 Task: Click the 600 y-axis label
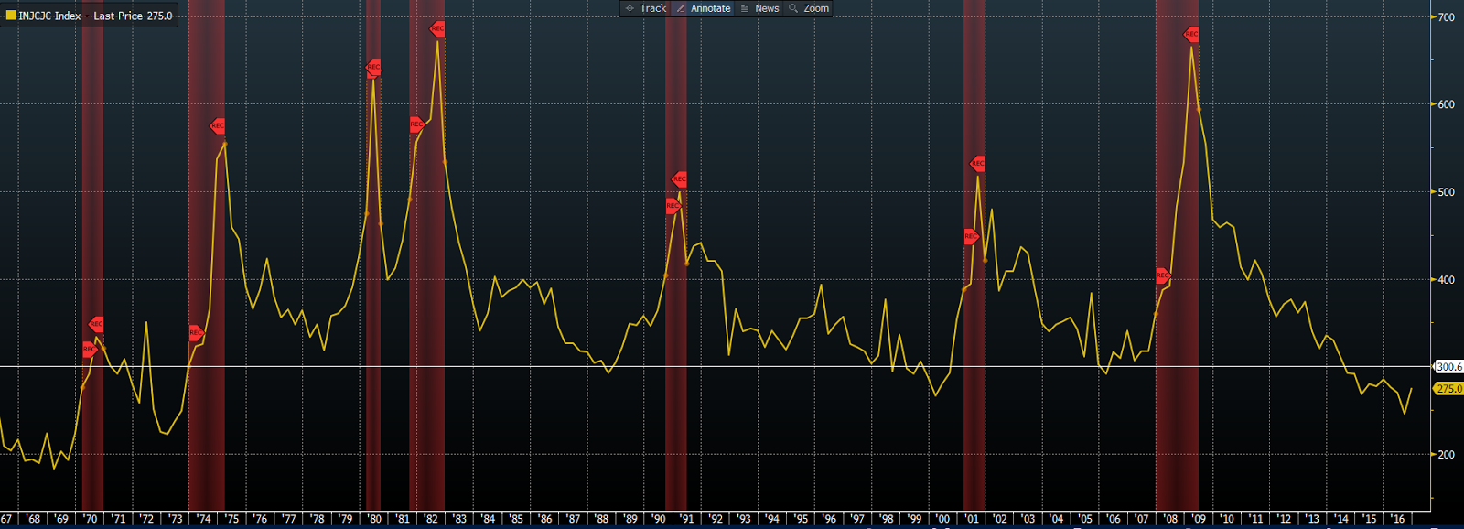coord(1446,104)
